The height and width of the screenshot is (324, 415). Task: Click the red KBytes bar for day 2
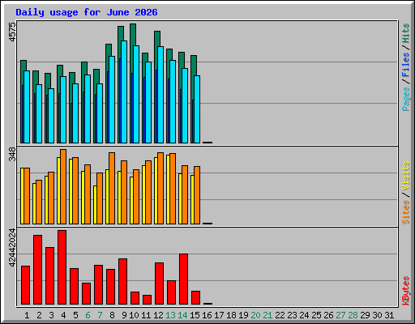click(x=37, y=270)
